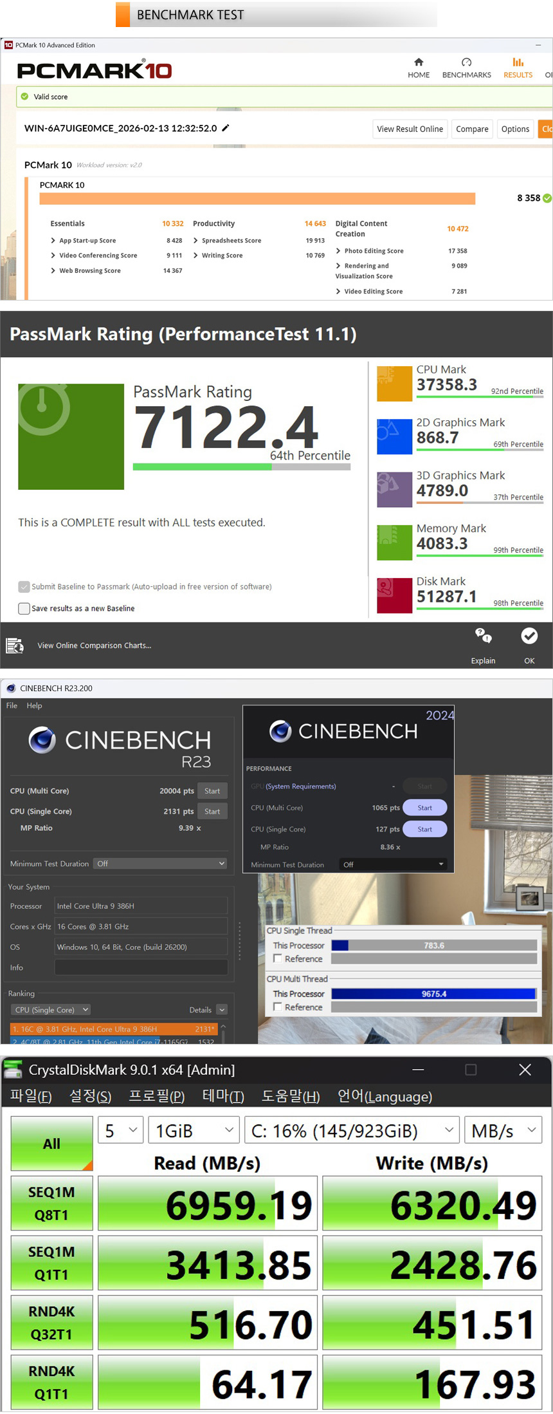This screenshot has height=1414, width=553.
Task: Open View Online Comparison Charts icon
Action: click(14, 646)
